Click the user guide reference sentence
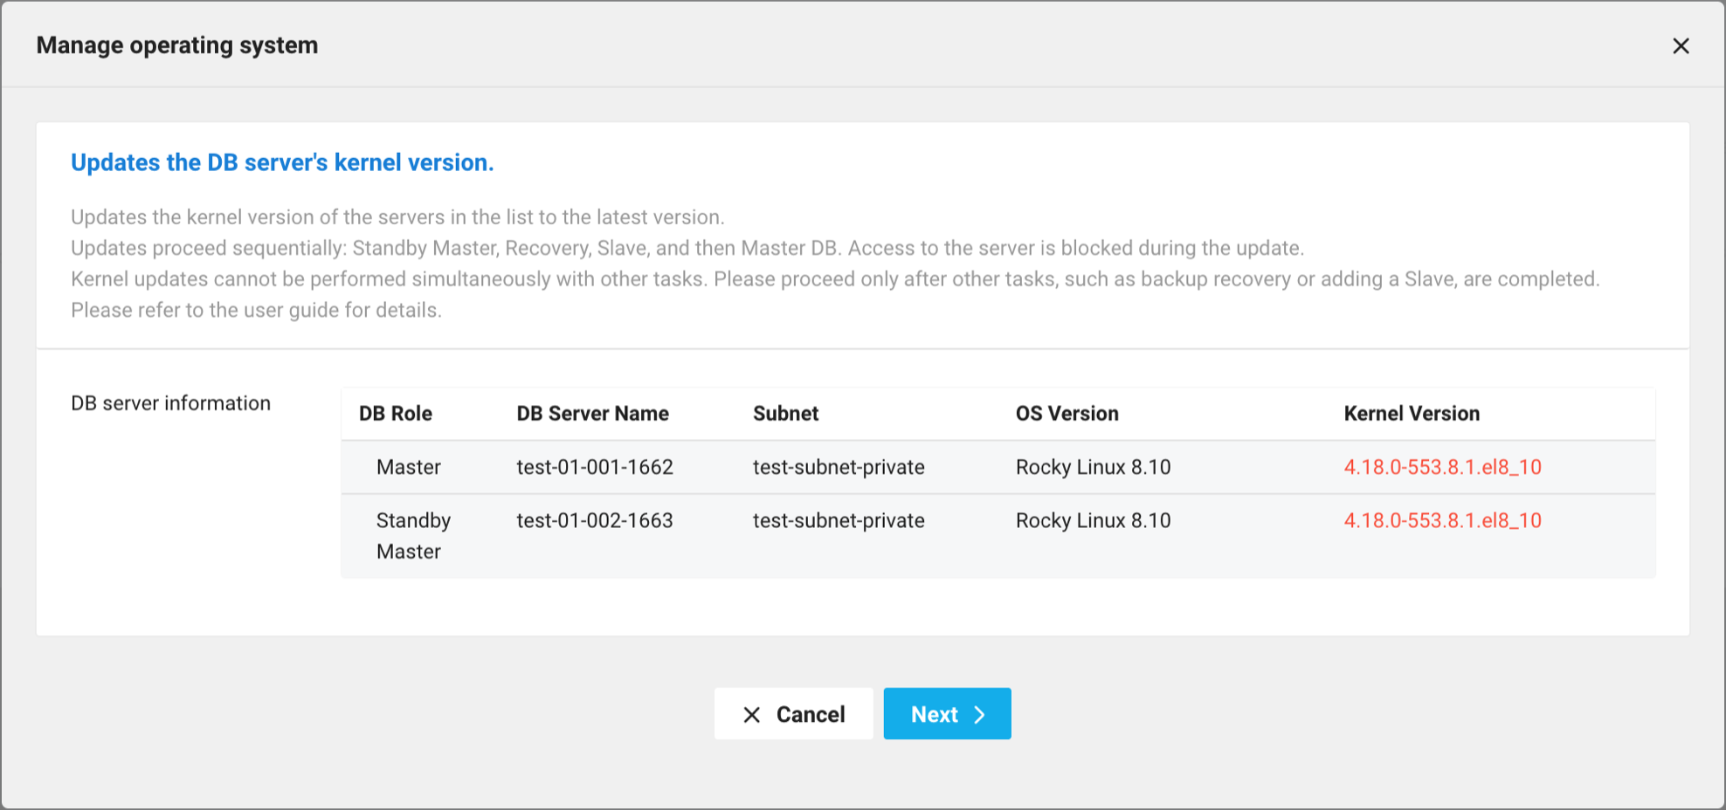Screen dimensions: 1726x810 tap(256, 310)
